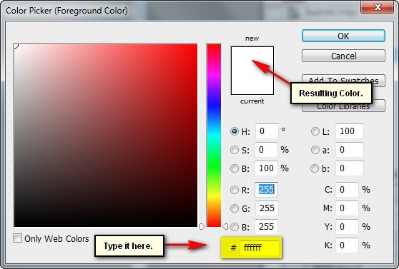Image resolution: width=399 pixels, height=269 pixels.
Task: Click the brightness B percent field
Action: pyautogui.click(x=266, y=168)
